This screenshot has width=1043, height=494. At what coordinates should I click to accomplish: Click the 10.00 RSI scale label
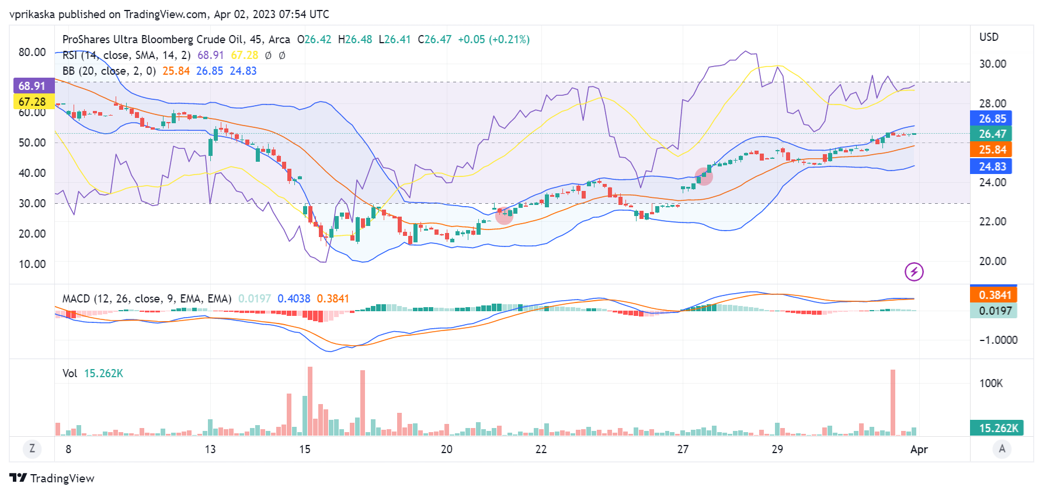coord(32,264)
